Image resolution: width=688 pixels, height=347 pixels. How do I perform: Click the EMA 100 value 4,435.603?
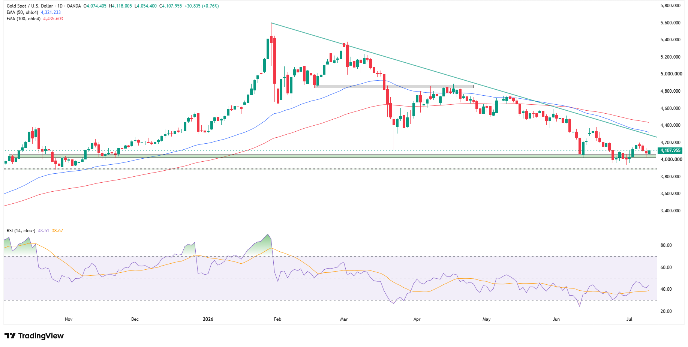pos(53,19)
